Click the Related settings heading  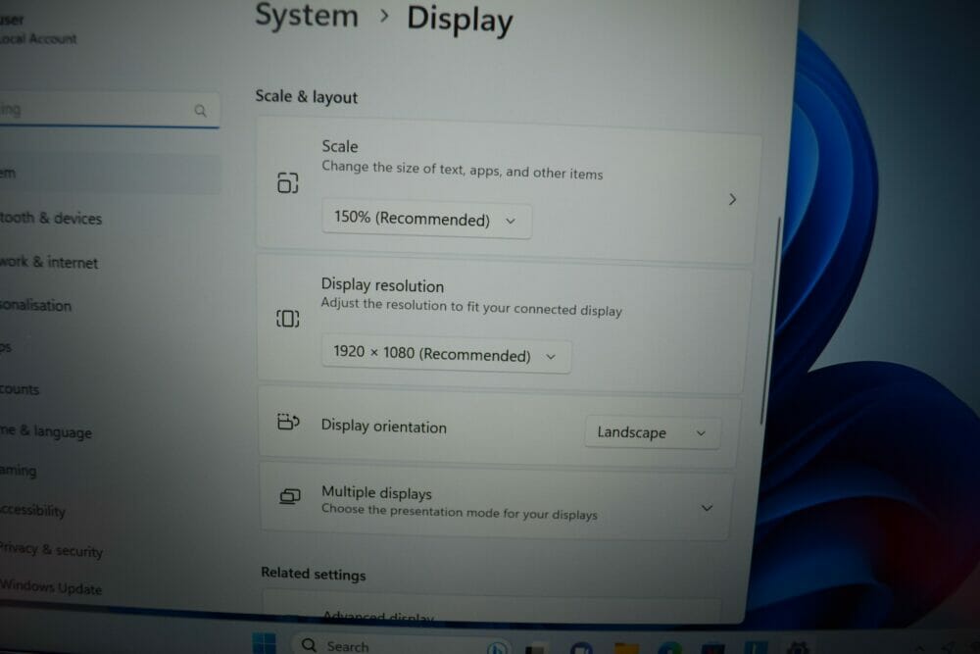click(x=314, y=574)
